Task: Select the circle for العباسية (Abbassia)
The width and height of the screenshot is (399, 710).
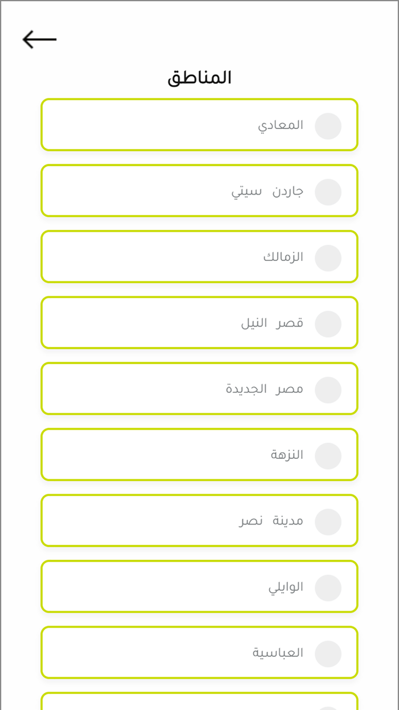Action: pyautogui.click(x=329, y=653)
